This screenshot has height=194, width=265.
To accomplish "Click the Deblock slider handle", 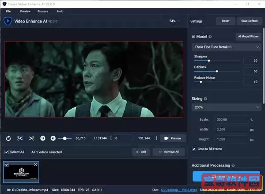I will click(x=217, y=72).
